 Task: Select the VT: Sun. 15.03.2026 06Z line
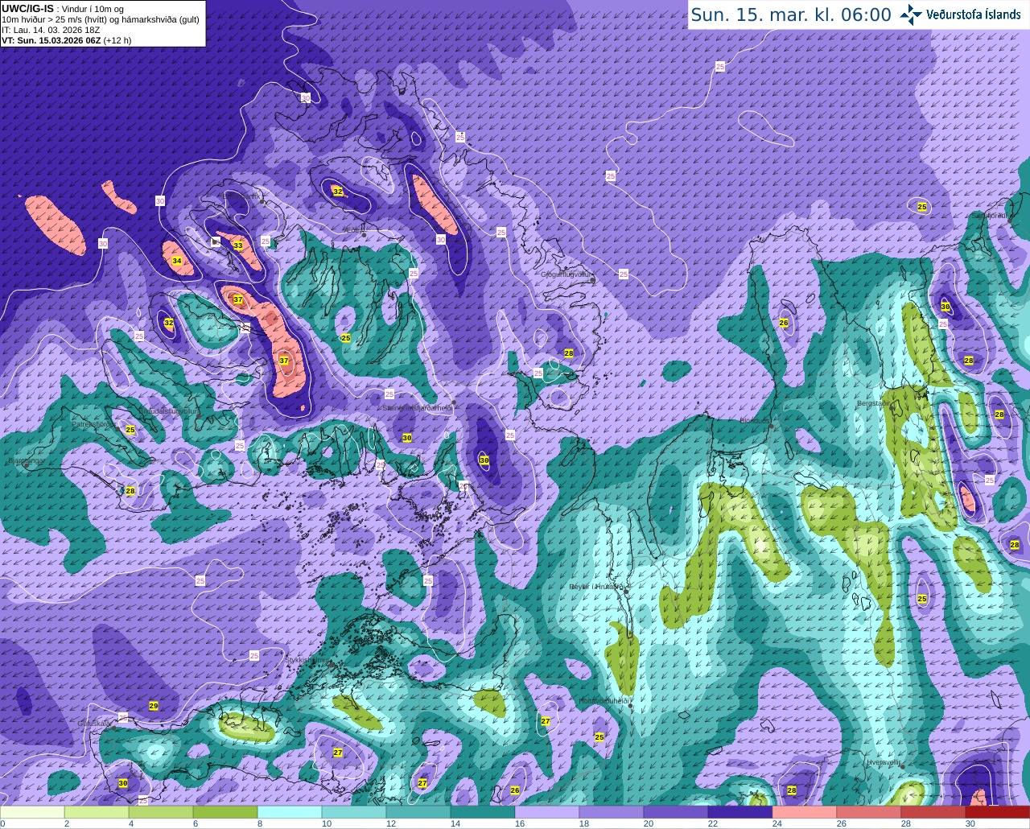tap(66, 40)
